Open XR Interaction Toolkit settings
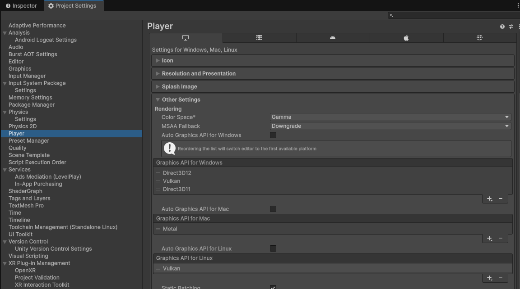The width and height of the screenshot is (520, 289). click(42, 285)
